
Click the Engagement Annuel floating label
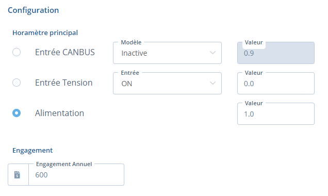click(64, 164)
